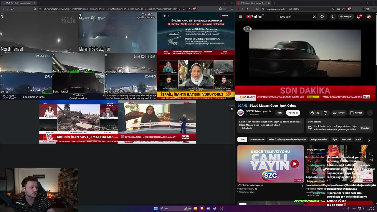The image size is (377, 212).
Task: Click the #CANLI hashtag in the title
Action: click(x=243, y=105)
